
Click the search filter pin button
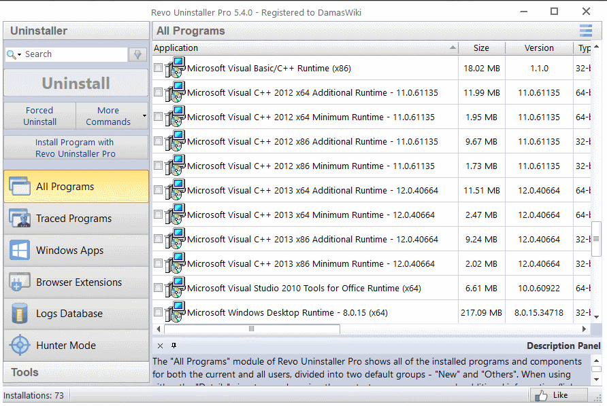137,54
